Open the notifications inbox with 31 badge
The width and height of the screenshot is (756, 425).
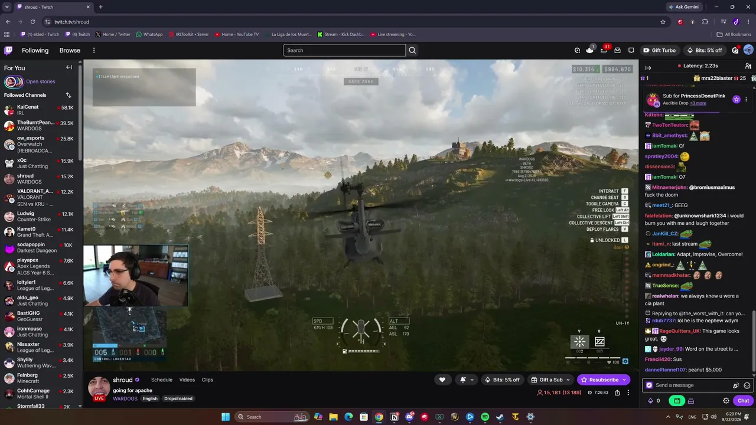(x=604, y=50)
